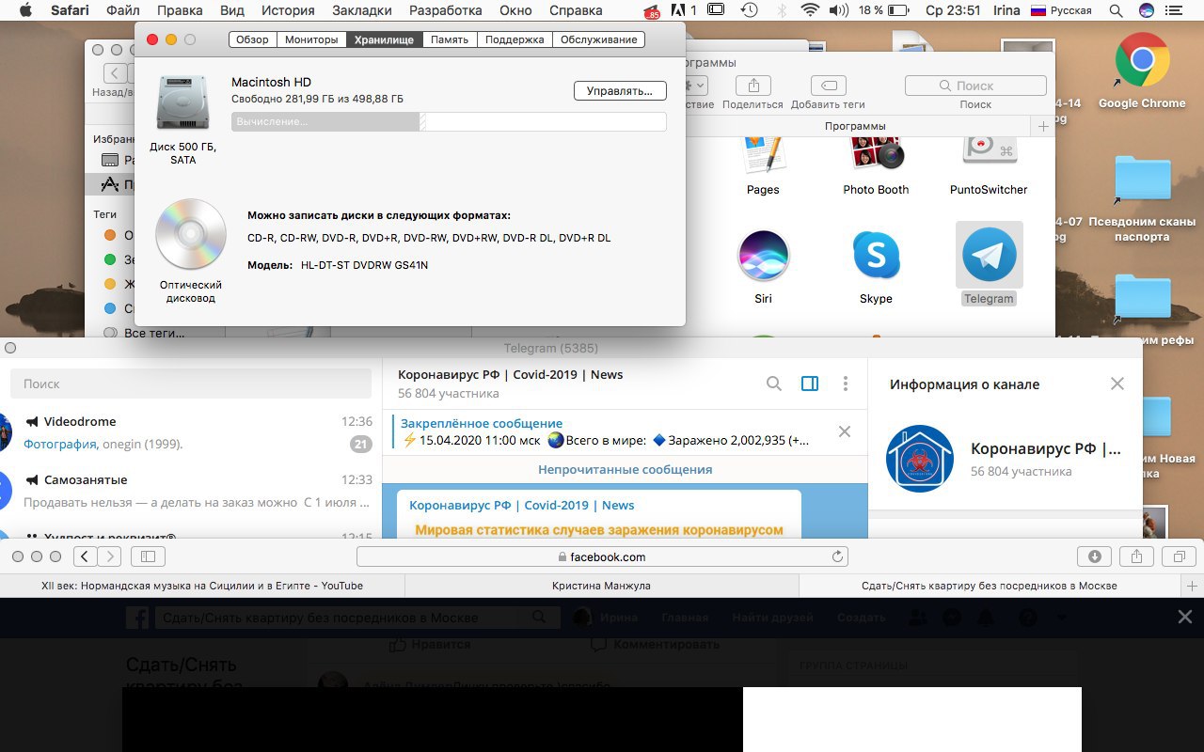Select the Telegram app in Finder

click(989, 256)
